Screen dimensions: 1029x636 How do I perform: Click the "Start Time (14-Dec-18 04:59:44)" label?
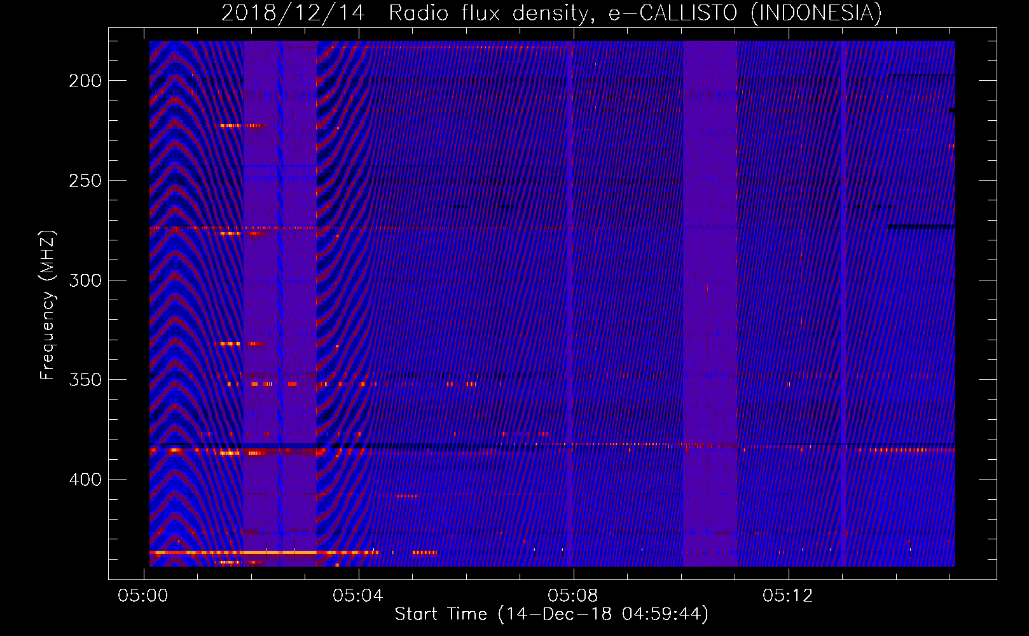551,614
